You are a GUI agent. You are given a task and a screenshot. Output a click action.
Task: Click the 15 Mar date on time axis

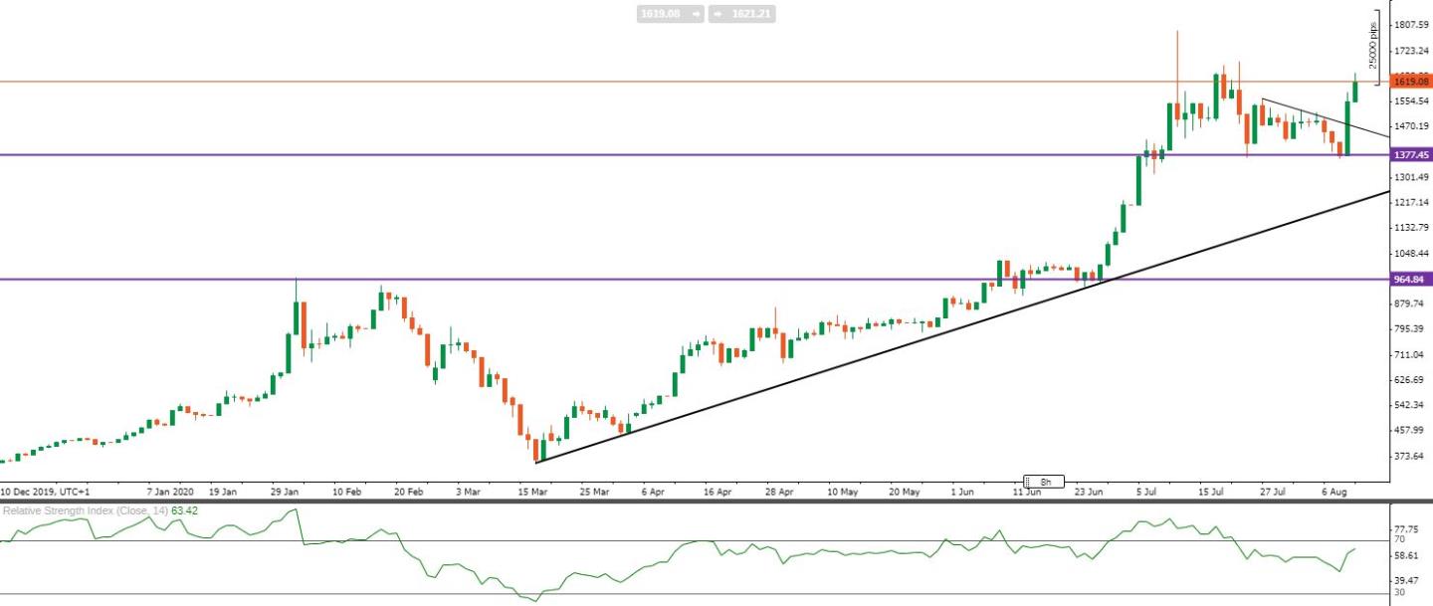click(534, 492)
